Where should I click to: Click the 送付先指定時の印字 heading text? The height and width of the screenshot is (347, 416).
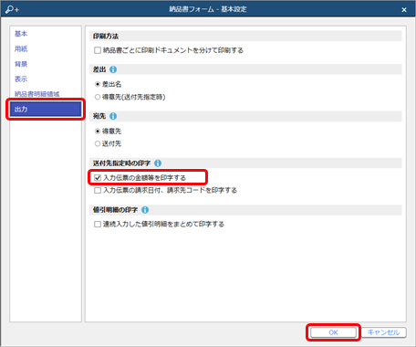pyautogui.click(x=121, y=163)
